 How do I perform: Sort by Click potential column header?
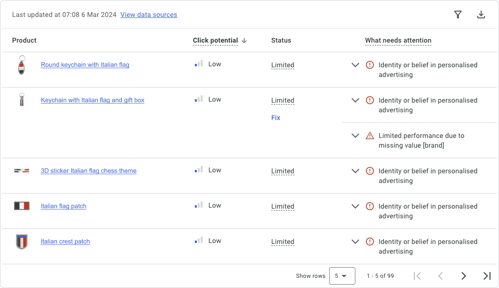click(215, 41)
